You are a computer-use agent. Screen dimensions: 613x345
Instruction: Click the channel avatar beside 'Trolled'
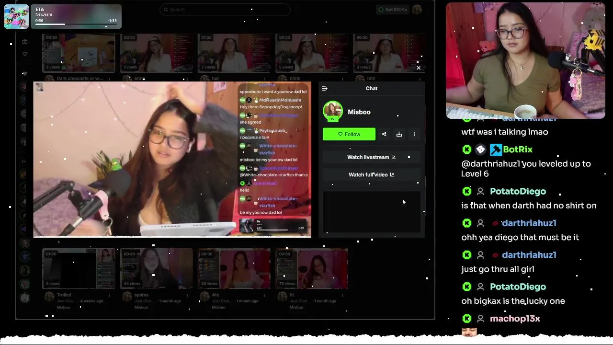[49, 297]
